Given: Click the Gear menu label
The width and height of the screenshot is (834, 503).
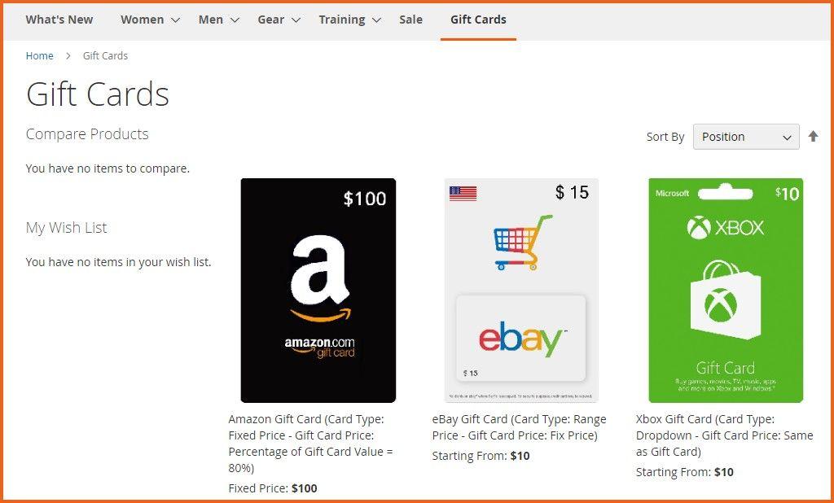Looking at the screenshot, I should click(270, 20).
